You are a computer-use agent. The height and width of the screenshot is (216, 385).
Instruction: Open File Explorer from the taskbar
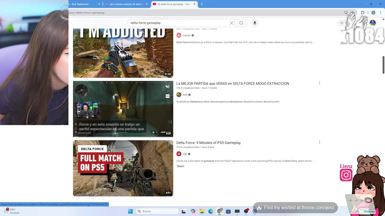pos(202,211)
